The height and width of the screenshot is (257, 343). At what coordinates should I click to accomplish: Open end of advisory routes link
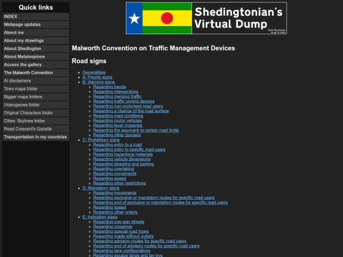[146, 246]
